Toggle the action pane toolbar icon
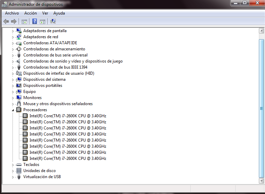The image size is (265, 194). [x=43, y=22]
